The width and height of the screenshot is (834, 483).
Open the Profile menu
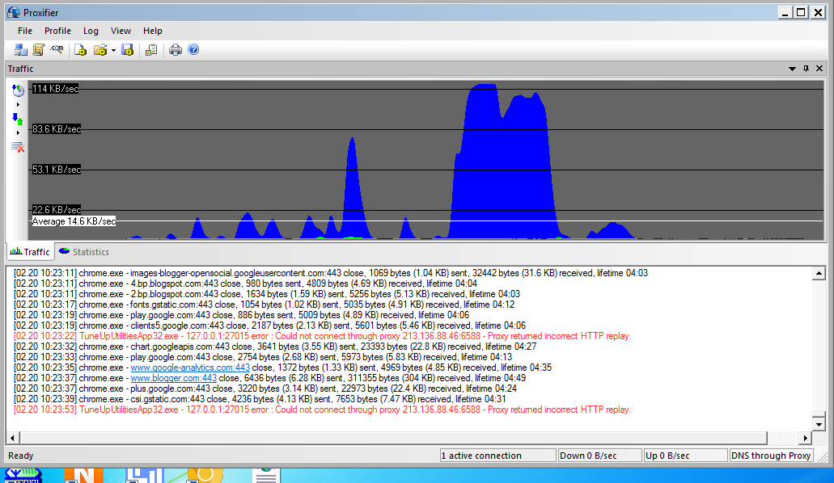[57, 31]
